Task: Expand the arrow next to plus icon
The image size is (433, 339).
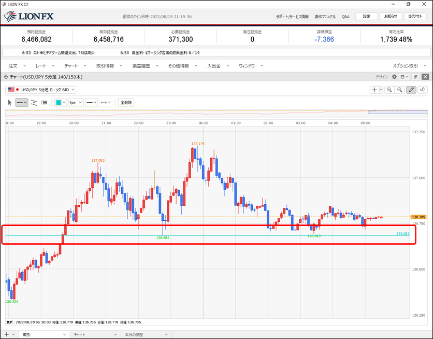Action: pyautogui.click(x=381, y=90)
